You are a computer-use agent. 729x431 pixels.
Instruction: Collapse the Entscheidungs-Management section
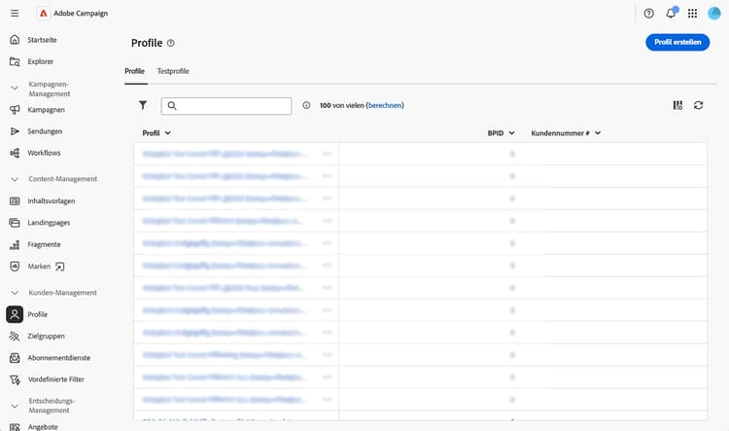click(x=15, y=406)
